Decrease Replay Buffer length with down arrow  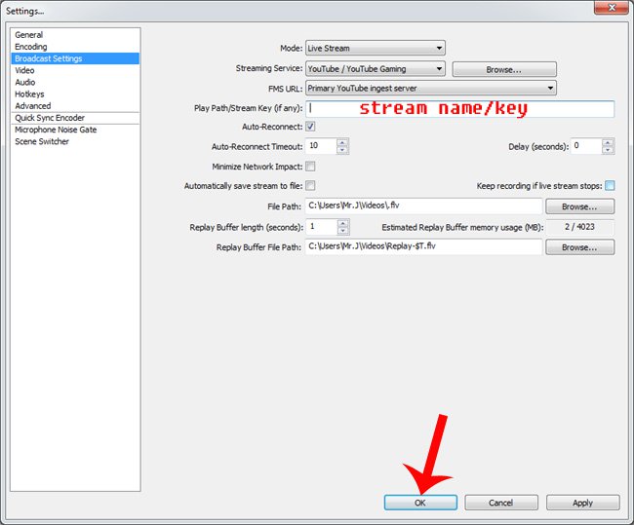(x=343, y=231)
